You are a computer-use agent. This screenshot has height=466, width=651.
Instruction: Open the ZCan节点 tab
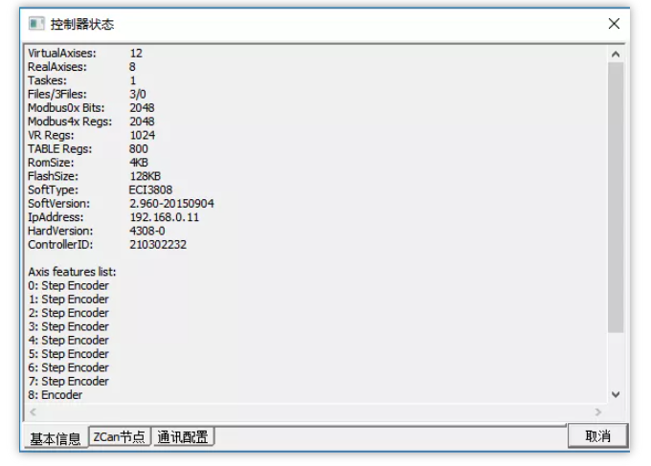119,436
